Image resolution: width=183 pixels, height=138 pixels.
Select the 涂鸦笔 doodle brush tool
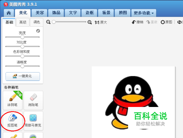pyautogui.click(x=12, y=100)
